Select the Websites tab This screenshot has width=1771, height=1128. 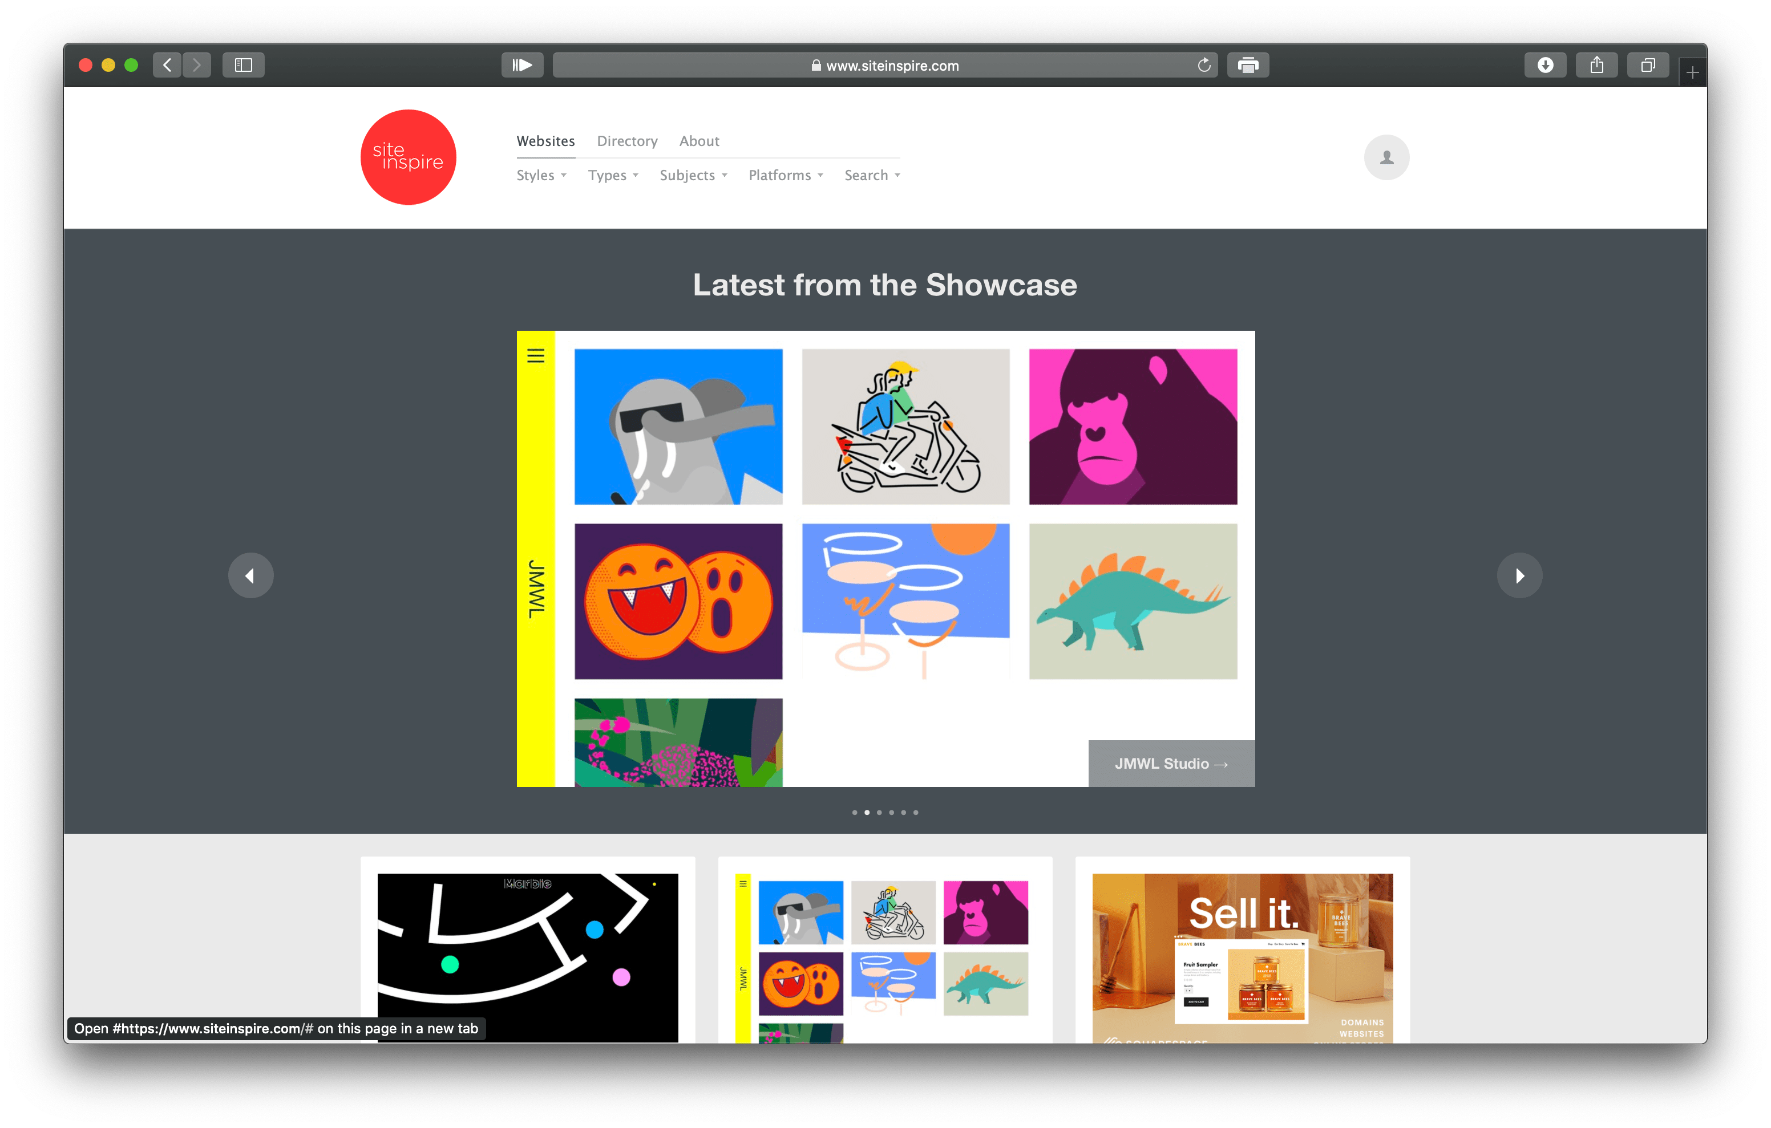(x=545, y=140)
